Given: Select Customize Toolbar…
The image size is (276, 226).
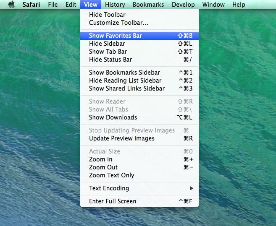Looking at the screenshot, I should (x=139, y=23).
